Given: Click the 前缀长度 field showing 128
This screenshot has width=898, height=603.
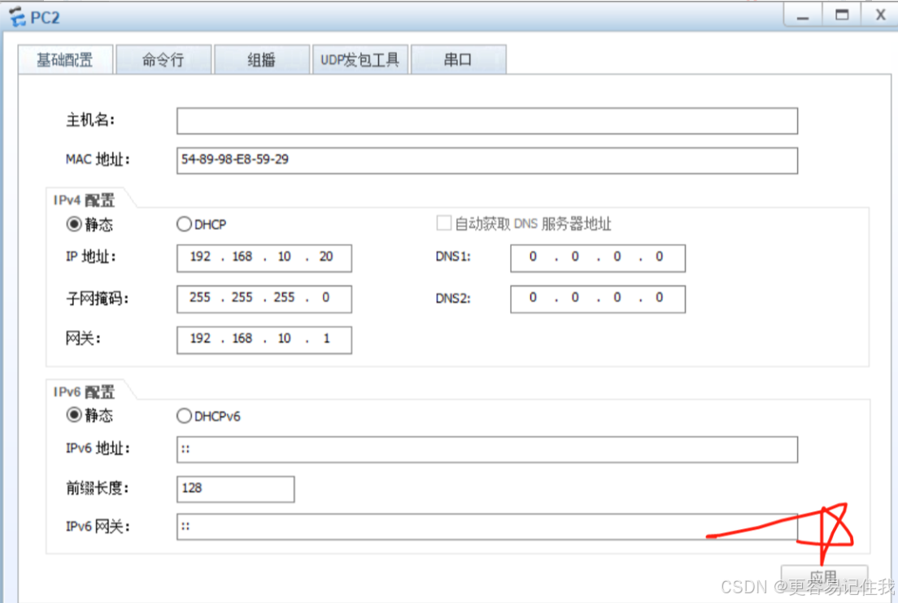Looking at the screenshot, I should pos(235,489).
